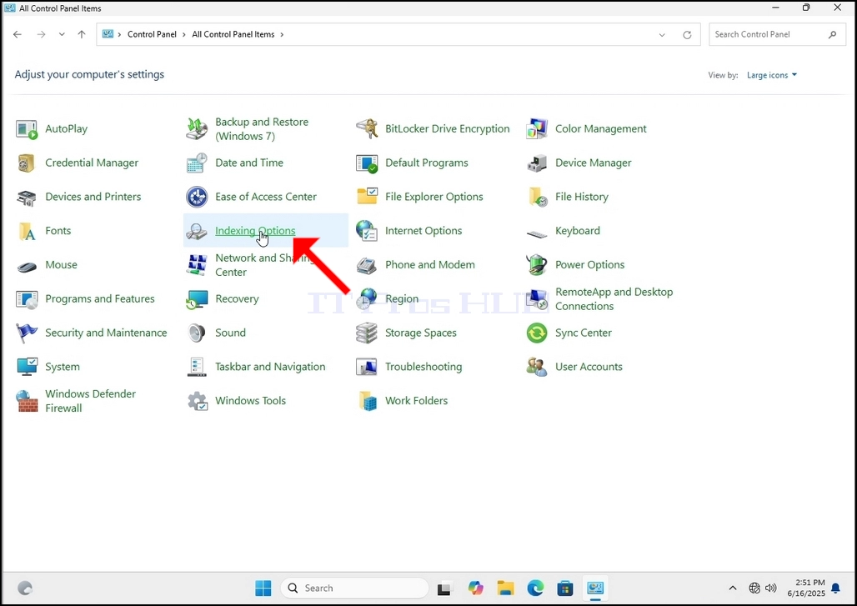Open Microsoft Store from the taskbar
This screenshot has height=606, width=857.
pos(565,588)
